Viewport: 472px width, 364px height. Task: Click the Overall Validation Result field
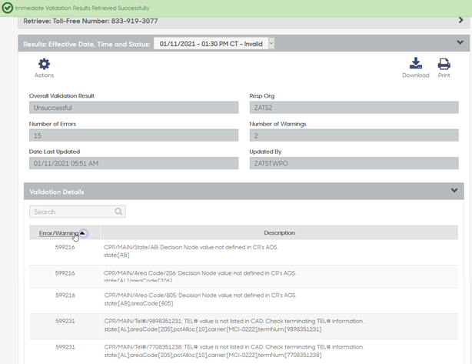(x=134, y=108)
